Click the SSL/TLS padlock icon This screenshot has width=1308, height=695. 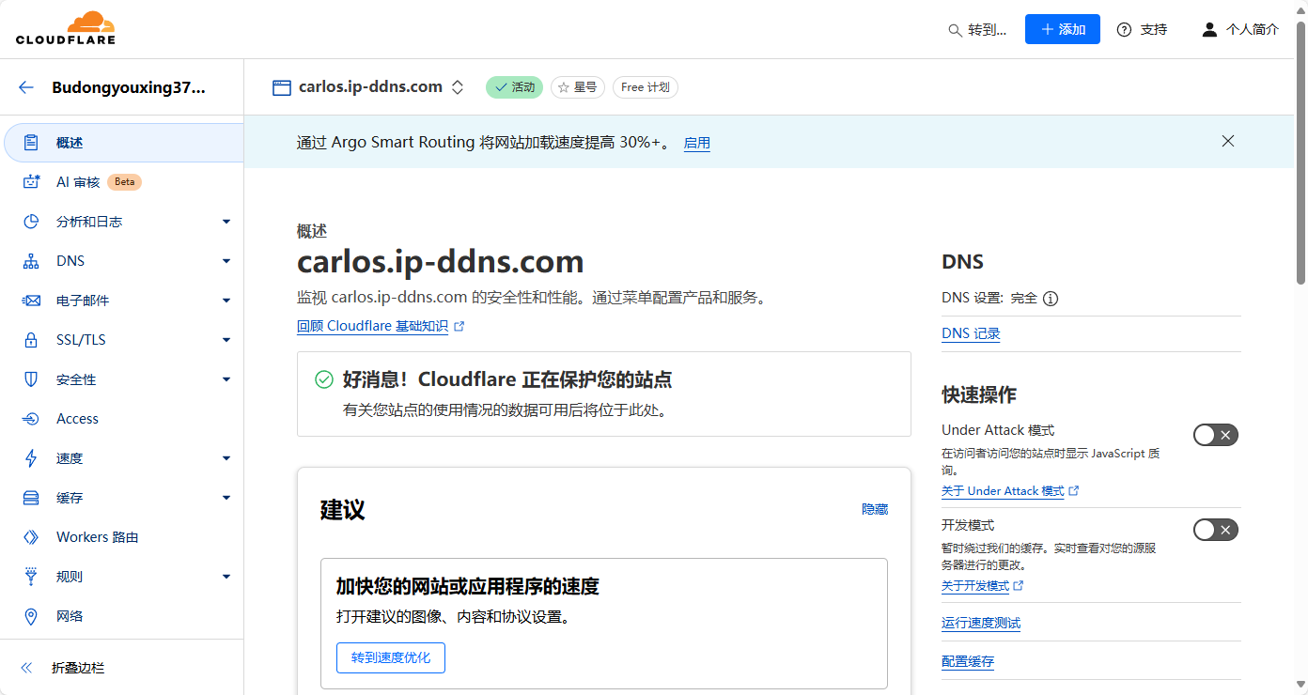pyautogui.click(x=31, y=340)
